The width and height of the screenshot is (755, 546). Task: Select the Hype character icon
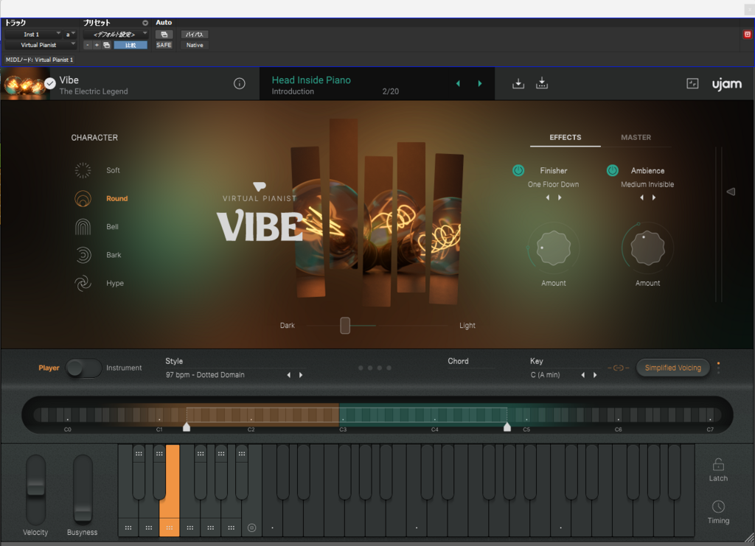tap(83, 284)
